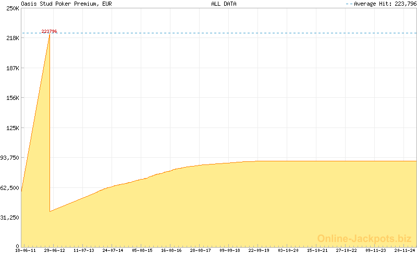Viewport: 417px width, 255px height.
Task: Select the 218K y-axis value
Action: 12,39
